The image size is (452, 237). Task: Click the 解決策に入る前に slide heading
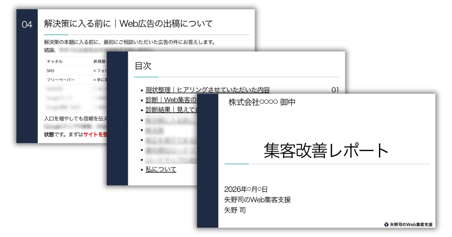coord(128,24)
